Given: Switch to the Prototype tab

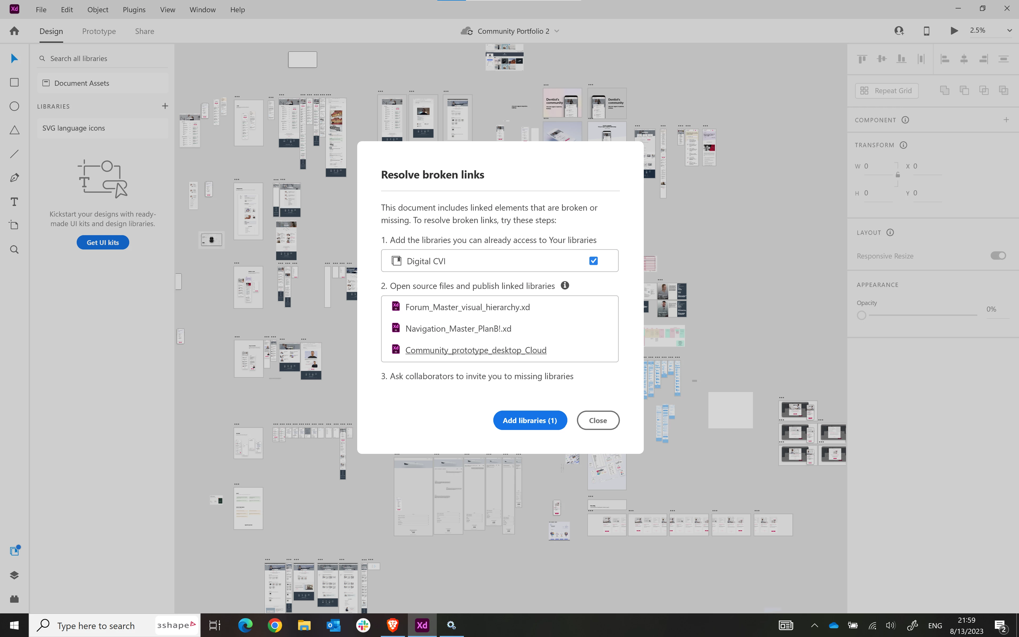Looking at the screenshot, I should coord(99,31).
